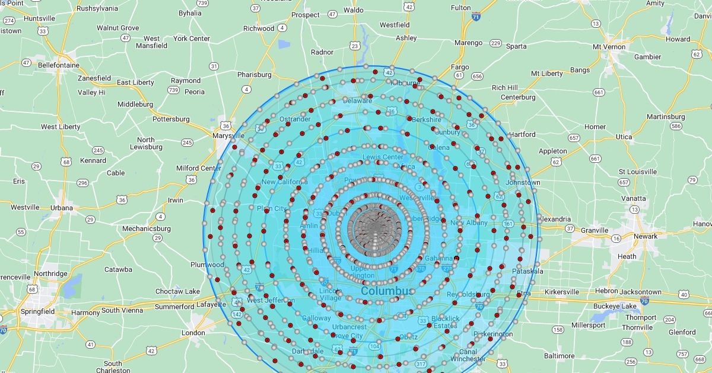Click the East Liberty label
The width and height of the screenshot is (712, 373).
tap(135, 82)
